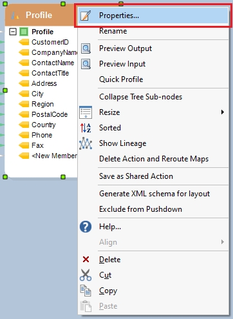Image resolution: width=233 pixels, height=319 pixels.
Task: Open the Resize submenu arrow
Action: pyautogui.click(x=223, y=112)
